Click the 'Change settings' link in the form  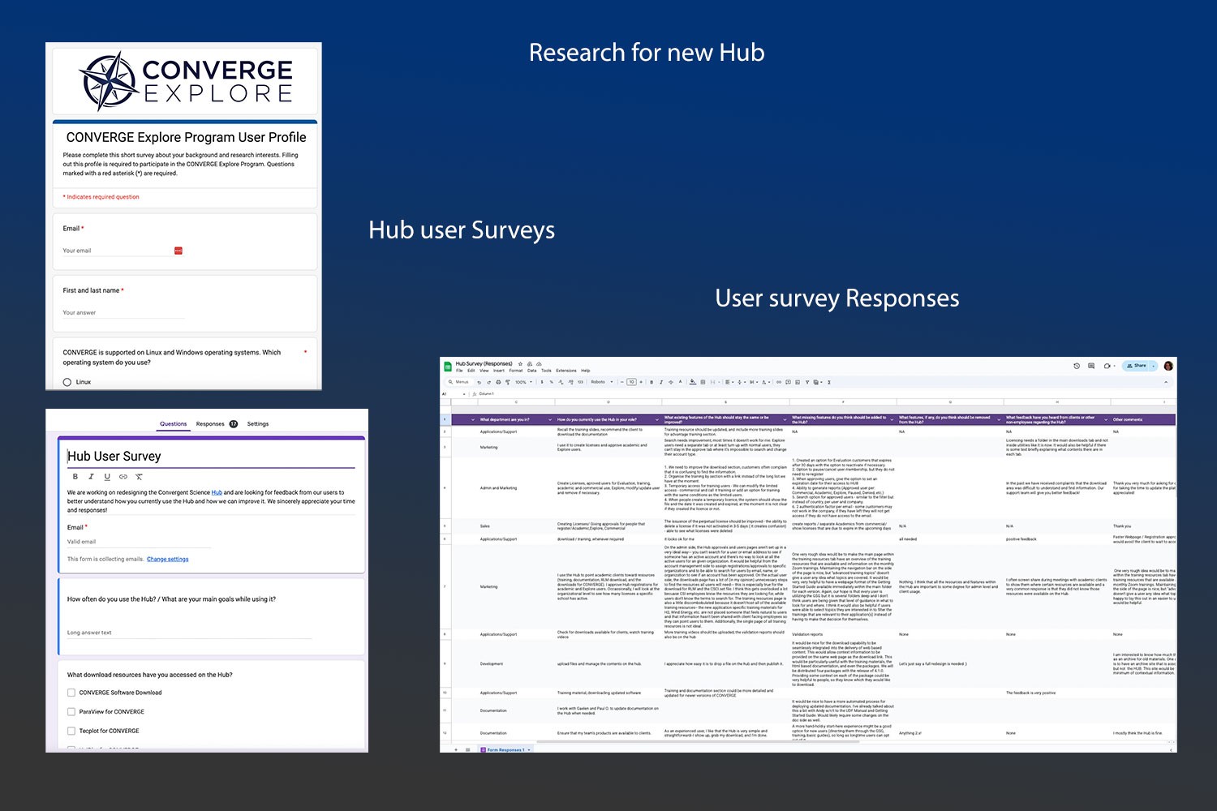(x=168, y=559)
